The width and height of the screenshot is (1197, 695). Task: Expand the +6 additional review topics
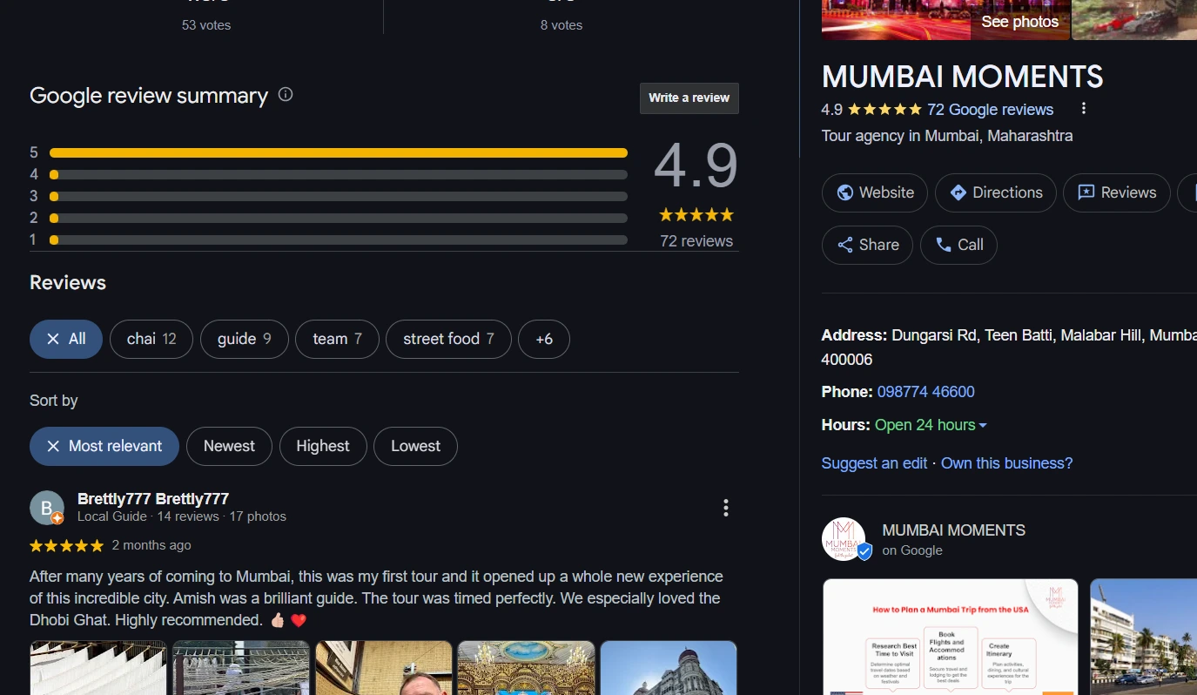coord(543,339)
